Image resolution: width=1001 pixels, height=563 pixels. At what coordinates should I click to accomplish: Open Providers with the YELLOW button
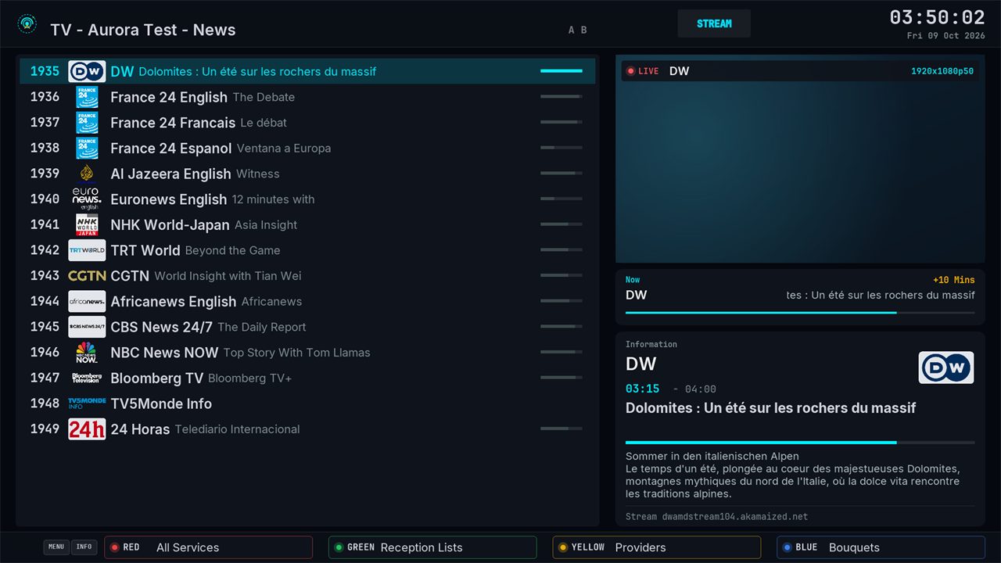pos(657,547)
